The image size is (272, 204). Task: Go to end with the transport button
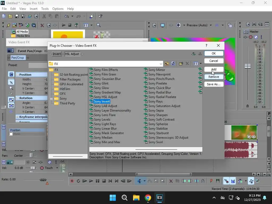tap(117, 181)
